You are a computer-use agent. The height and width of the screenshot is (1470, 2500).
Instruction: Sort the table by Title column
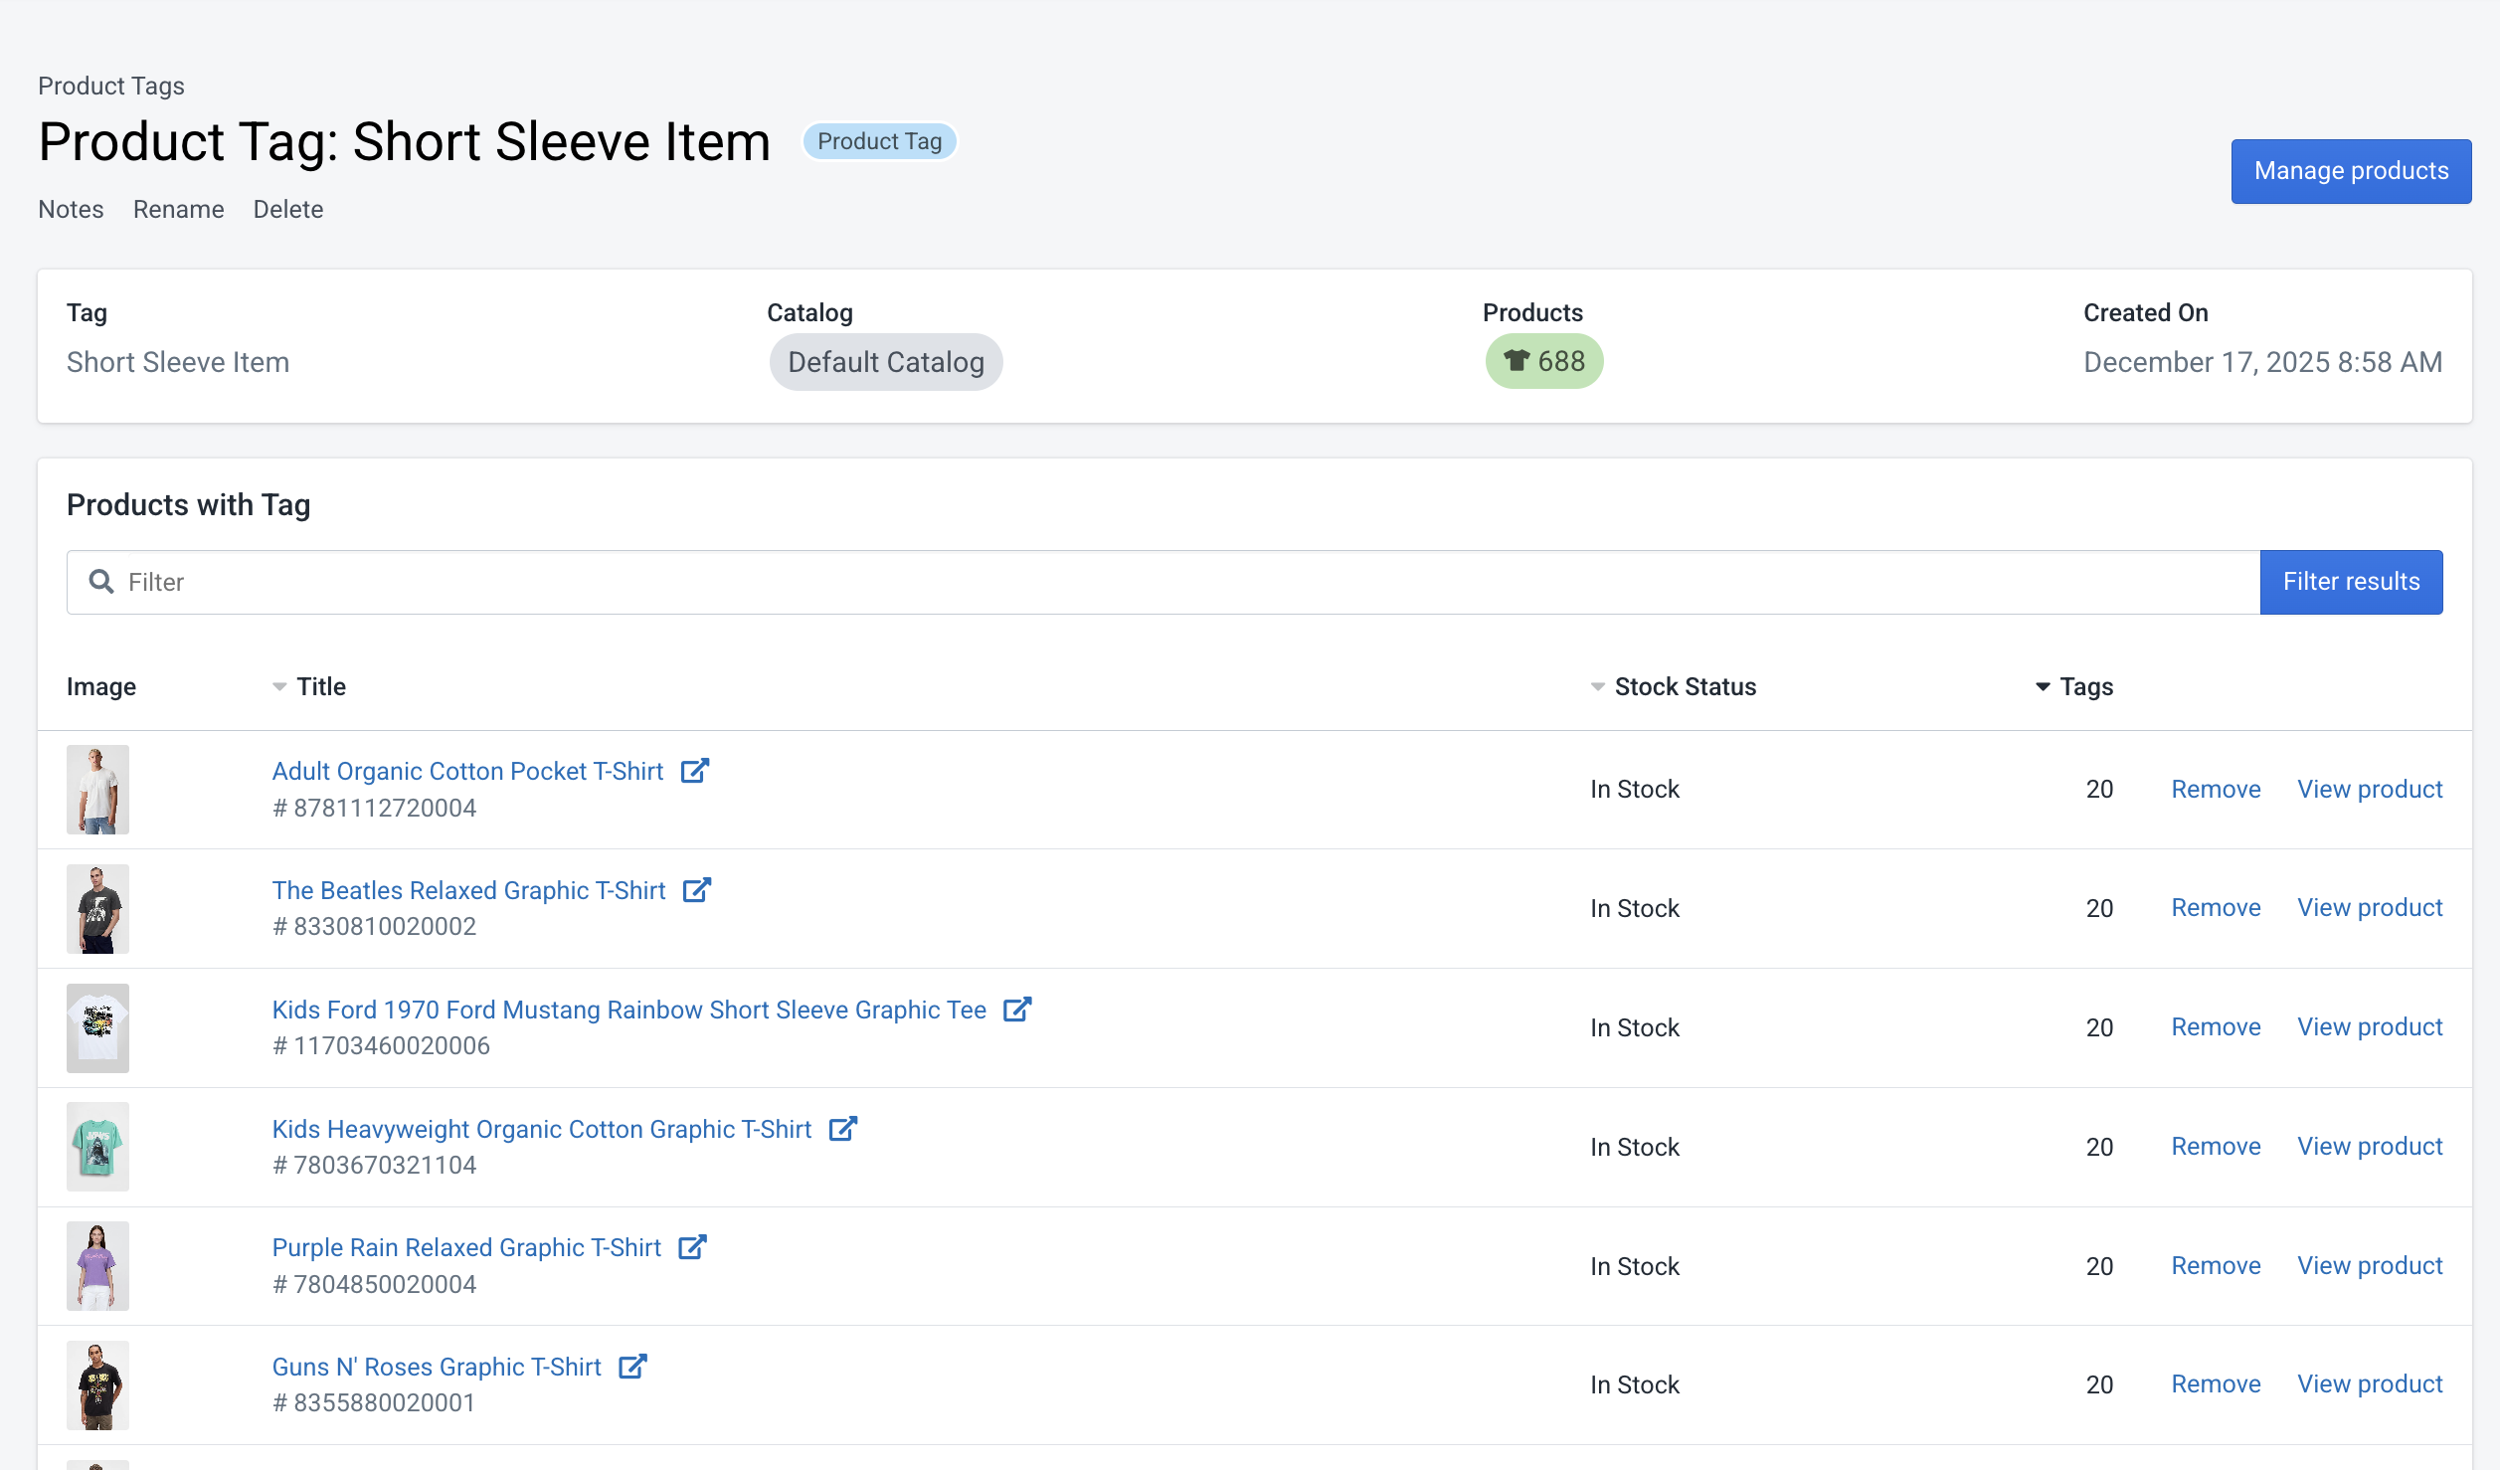pyautogui.click(x=320, y=687)
